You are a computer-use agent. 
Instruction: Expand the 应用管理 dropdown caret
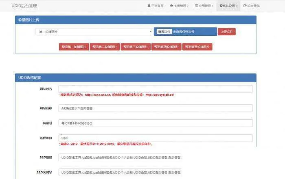coord(213,6)
